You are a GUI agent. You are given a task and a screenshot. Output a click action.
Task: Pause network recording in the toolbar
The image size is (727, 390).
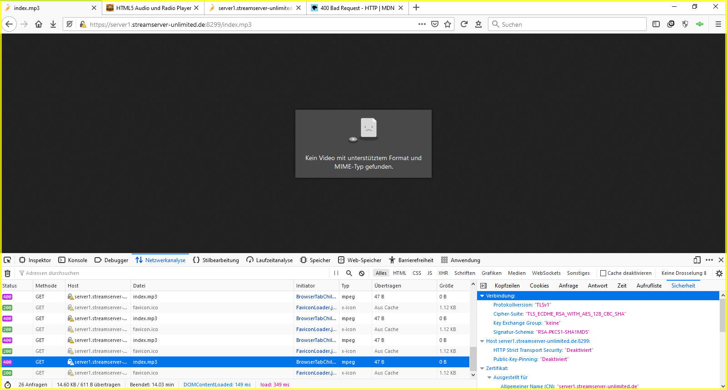[336, 273]
